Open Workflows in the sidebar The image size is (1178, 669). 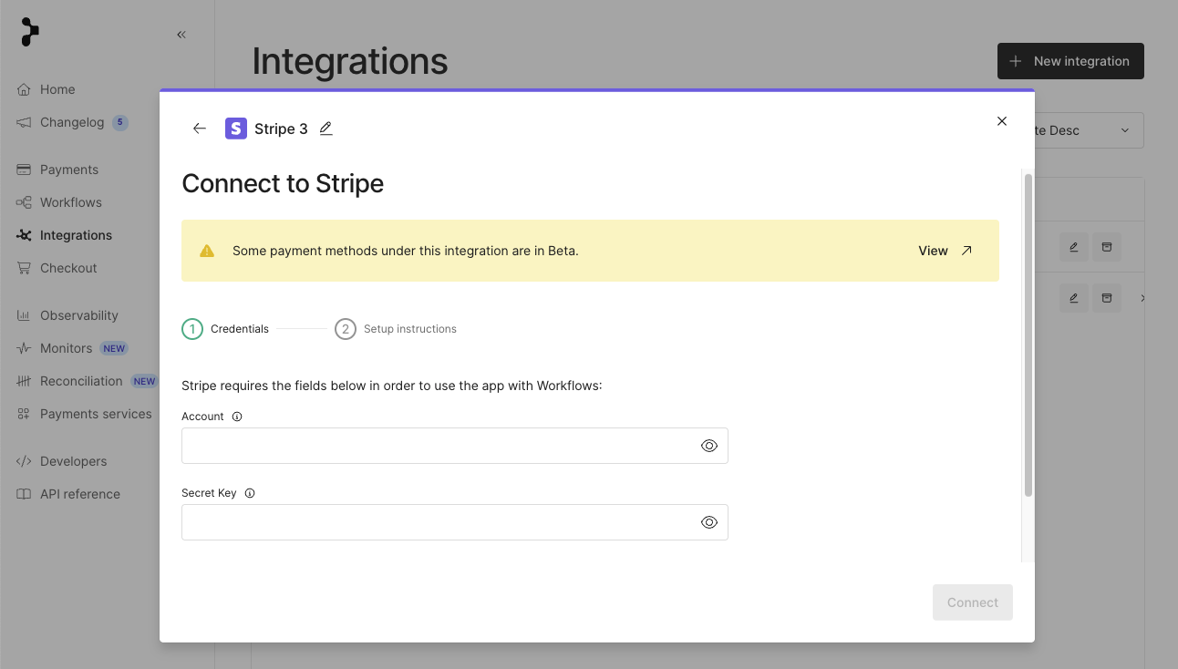click(71, 202)
